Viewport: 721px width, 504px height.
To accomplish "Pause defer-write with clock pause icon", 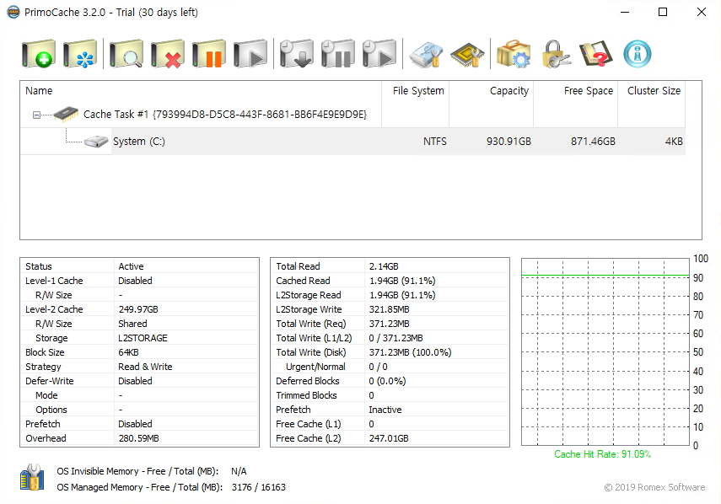I will [338, 54].
